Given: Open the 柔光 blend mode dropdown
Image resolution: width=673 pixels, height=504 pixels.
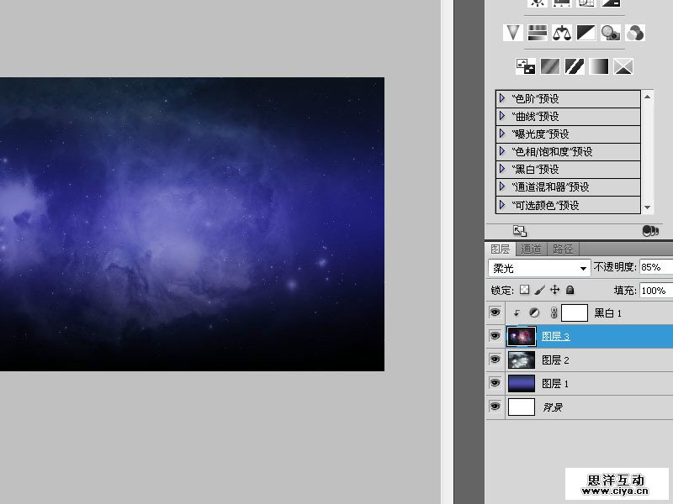Looking at the screenshot, I should pyautogui.click(x=539, y=268).
